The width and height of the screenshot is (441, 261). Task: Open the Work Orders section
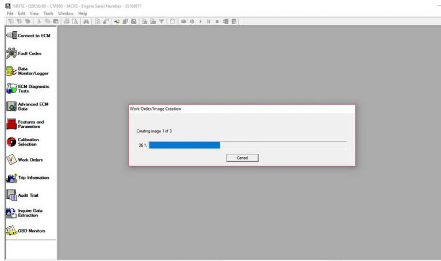point(28,159)
